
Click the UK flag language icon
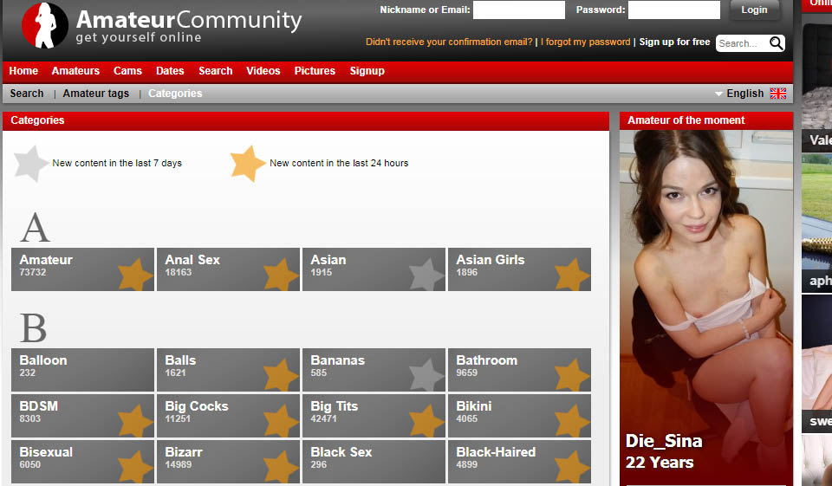coord(777,94)
